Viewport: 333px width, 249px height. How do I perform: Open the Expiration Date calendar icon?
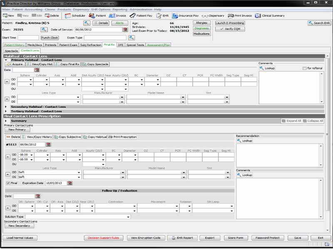[70, 183]
